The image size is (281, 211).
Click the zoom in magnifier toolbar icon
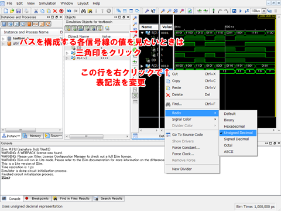(163, 11)
